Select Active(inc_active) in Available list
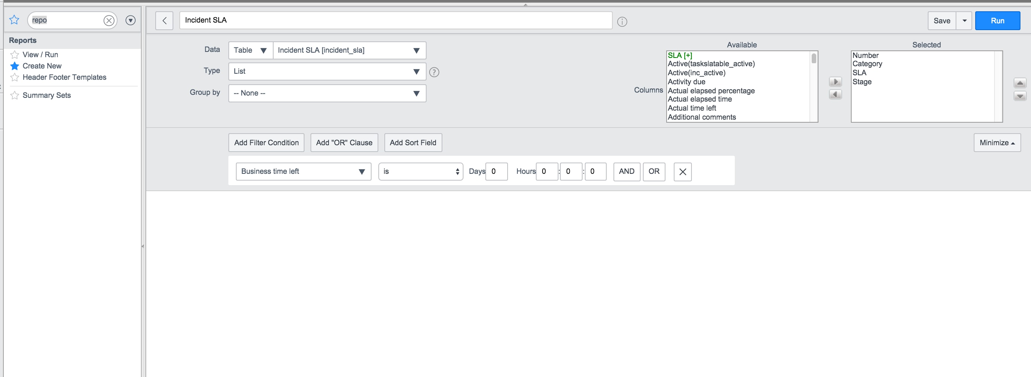Screen dimensions: 1031x377 (x=696, y=73)
